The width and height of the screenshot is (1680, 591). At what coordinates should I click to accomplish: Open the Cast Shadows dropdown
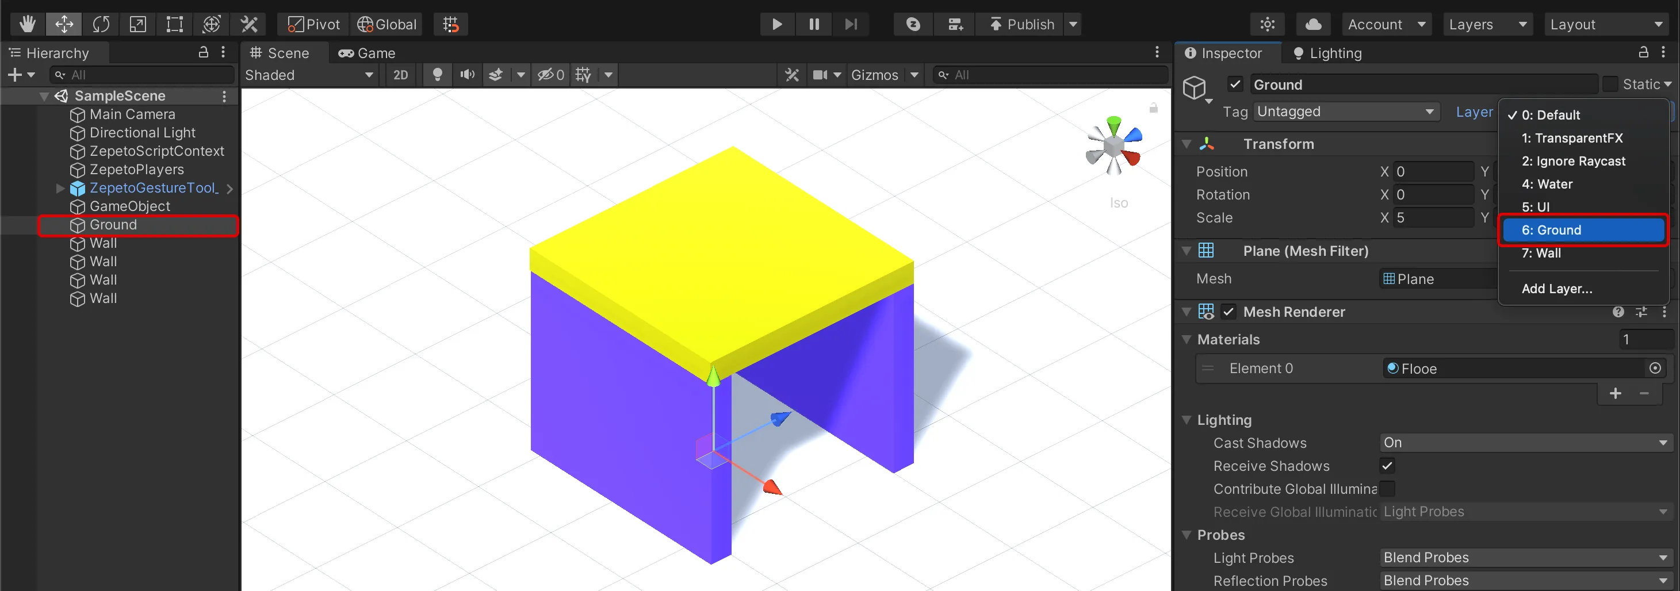1526,443
